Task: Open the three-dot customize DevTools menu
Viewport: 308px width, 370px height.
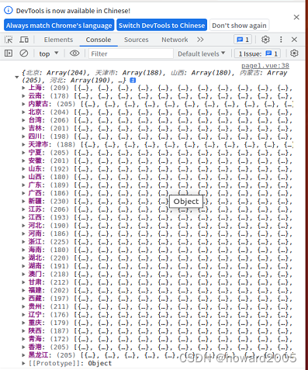Action: pos(281,40)
